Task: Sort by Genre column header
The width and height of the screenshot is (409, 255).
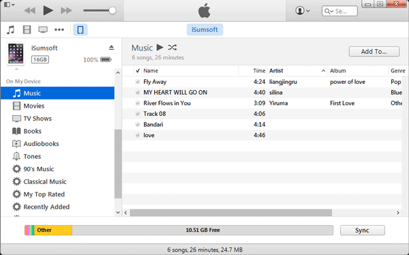Action: click(398, 71)
